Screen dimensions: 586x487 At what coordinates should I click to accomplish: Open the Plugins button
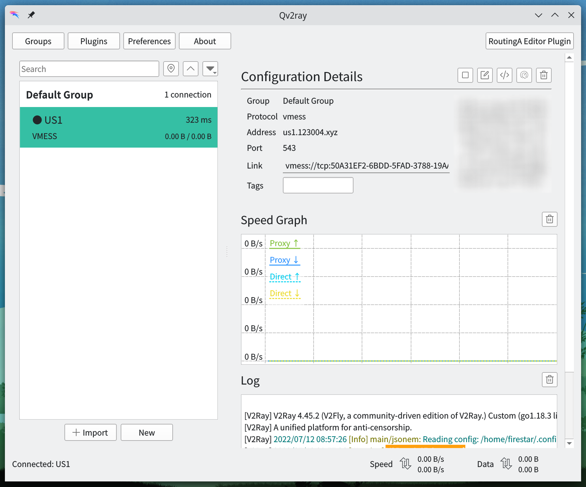[94, 41]
